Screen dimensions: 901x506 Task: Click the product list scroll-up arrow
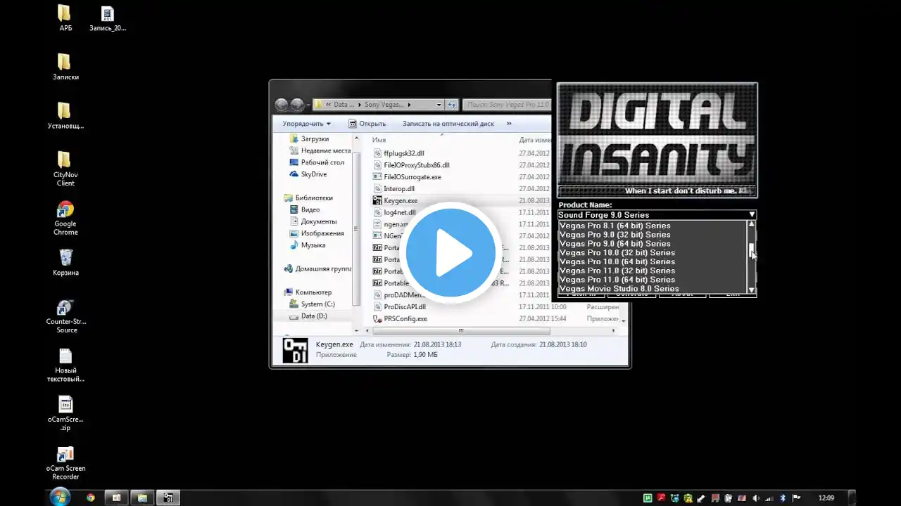point(751,224)
